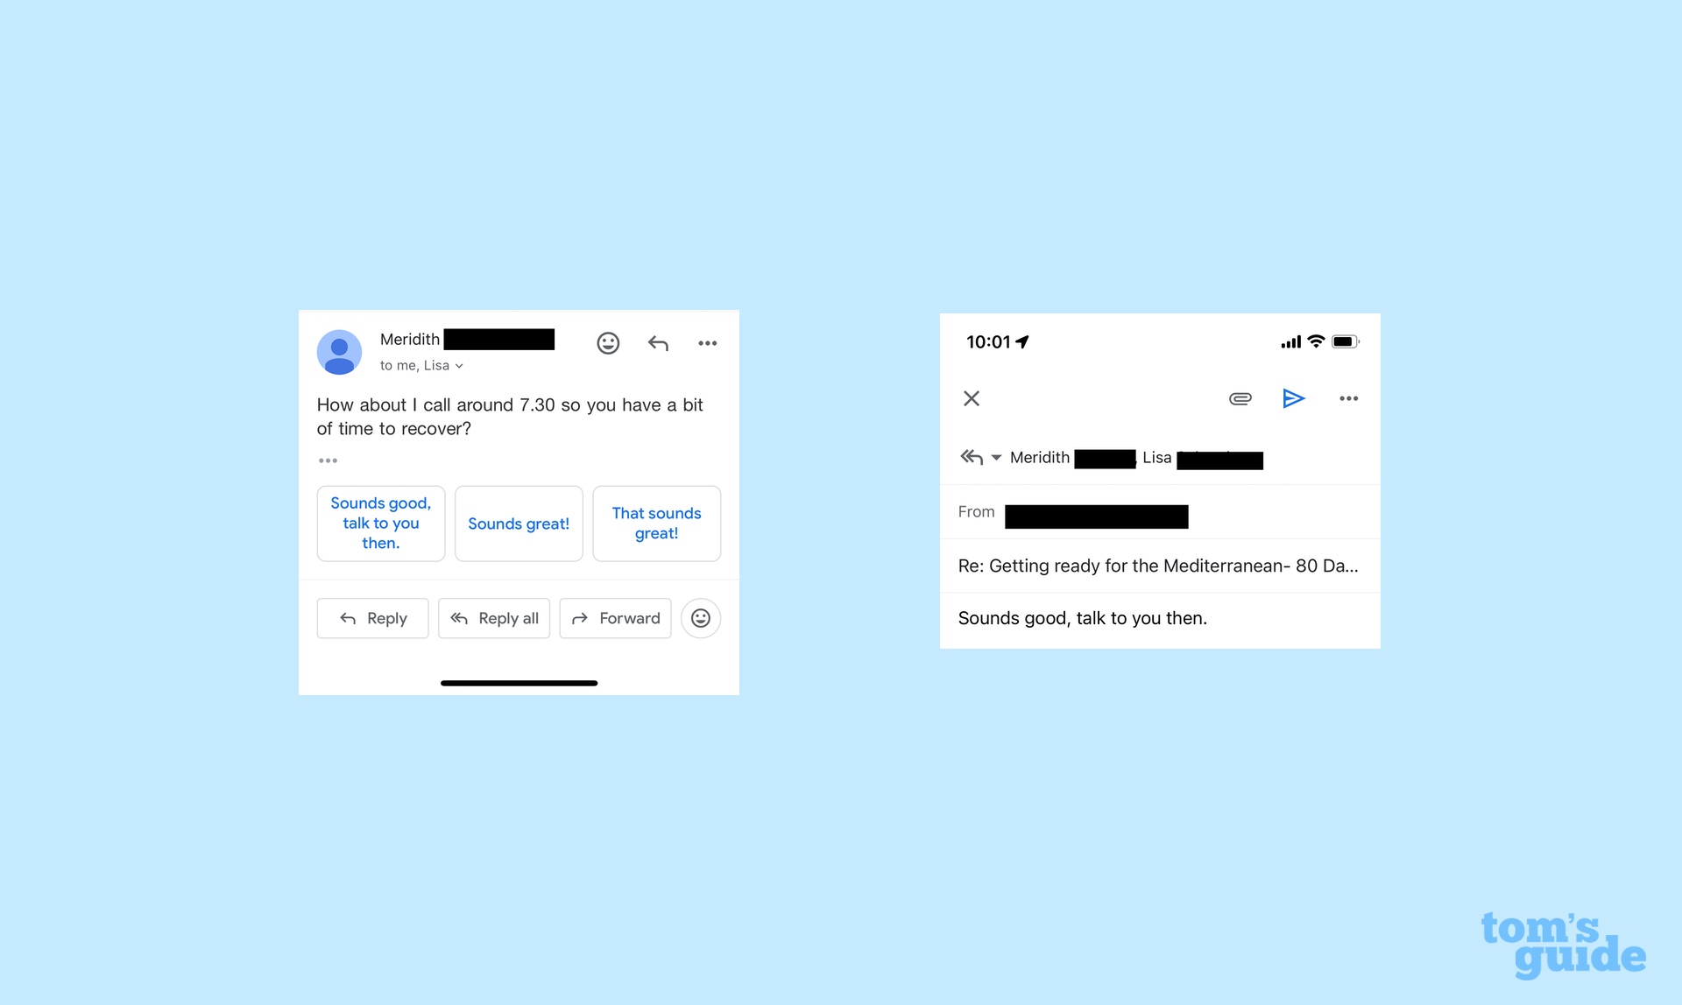1682x1005 pixels.
Task: Click the send (triangle) icon mobile
Action: point(1294,397)
